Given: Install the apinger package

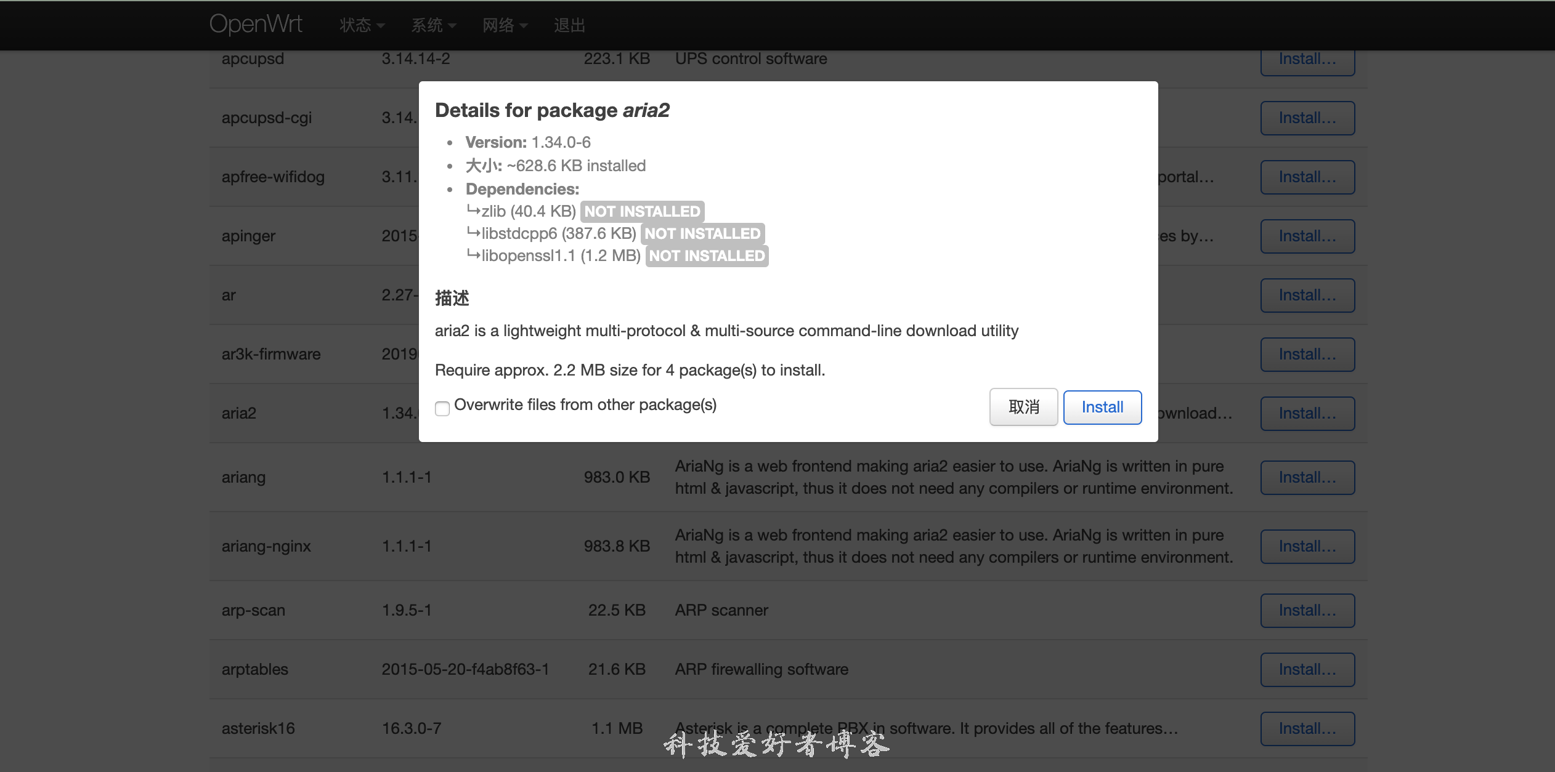Looking at the screenshot, I should coord(1307,236).
